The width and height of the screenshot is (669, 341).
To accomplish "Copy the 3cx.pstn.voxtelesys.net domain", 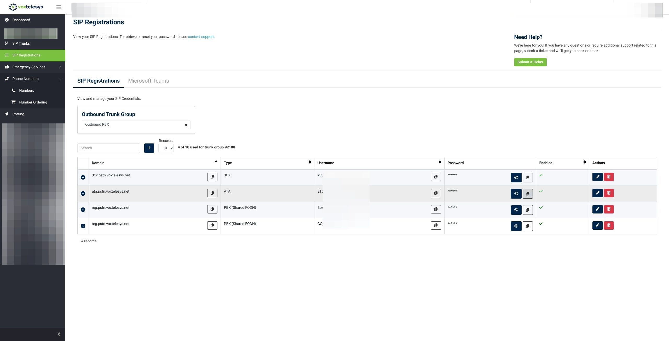I will click(x=212, y=177).
